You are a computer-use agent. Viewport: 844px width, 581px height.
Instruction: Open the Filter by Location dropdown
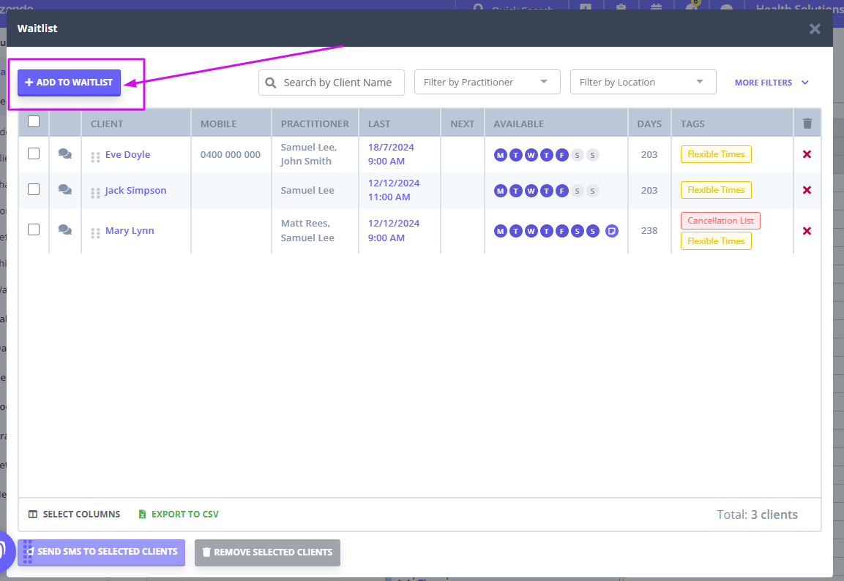click(643, 82)
